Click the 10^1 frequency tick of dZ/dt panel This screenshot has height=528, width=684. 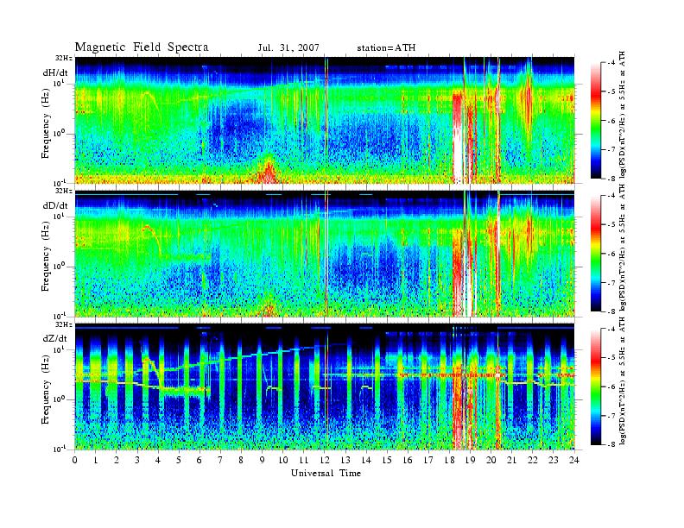tap(59, 349)
